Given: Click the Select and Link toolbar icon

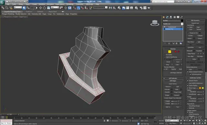Looking at the screenshot, I should 3,8.
